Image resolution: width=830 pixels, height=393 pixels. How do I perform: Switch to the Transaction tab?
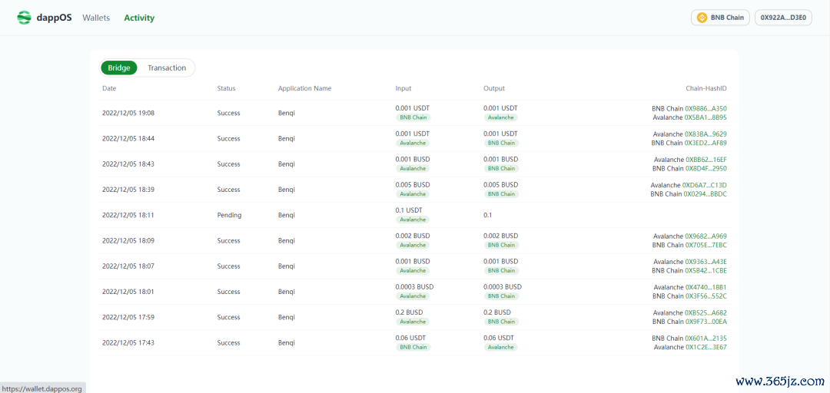click(167, 68)
